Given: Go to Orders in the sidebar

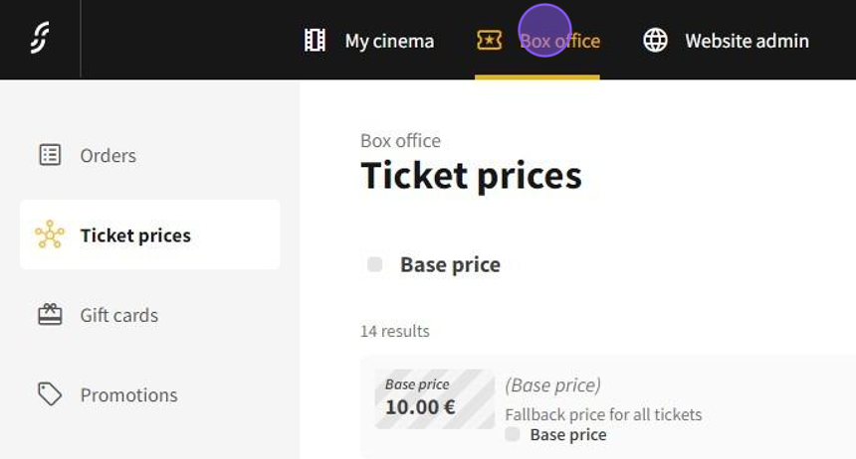Looking at the screenshot, I should [108, 155].
